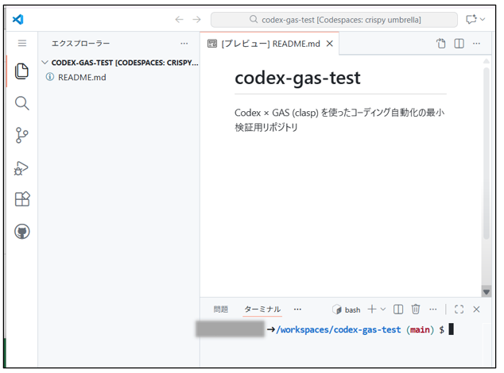Split the editor to the right
Image resolution: width=504 pixels, height=373 pixels.
[459, 44]
